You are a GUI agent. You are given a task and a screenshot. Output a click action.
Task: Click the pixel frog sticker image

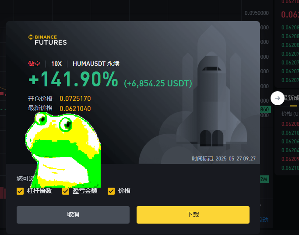point(63,150)
